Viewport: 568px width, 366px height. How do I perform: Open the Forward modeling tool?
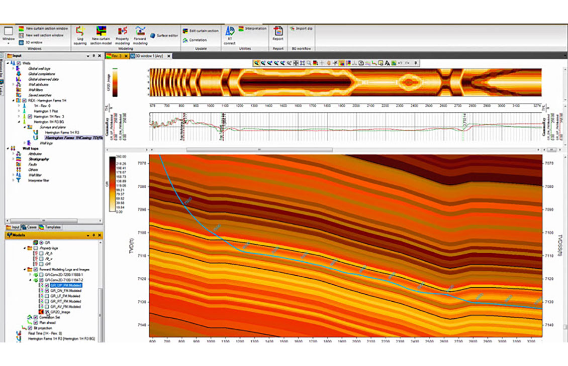point(140,35)
